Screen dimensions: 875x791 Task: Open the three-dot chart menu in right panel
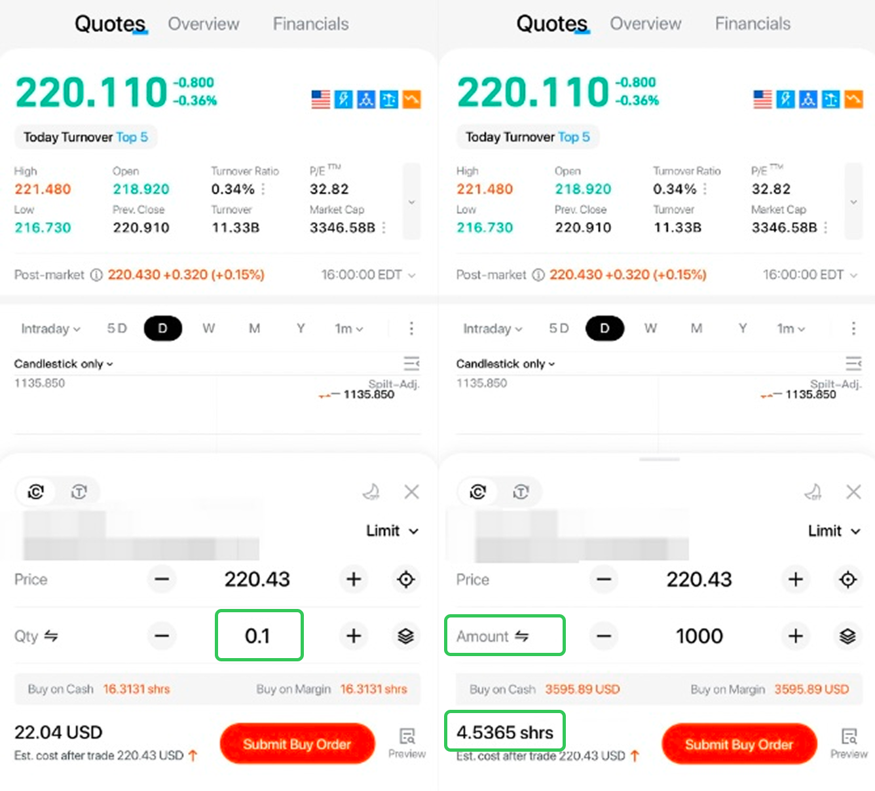pyautogui.click(x=853, y=328)
